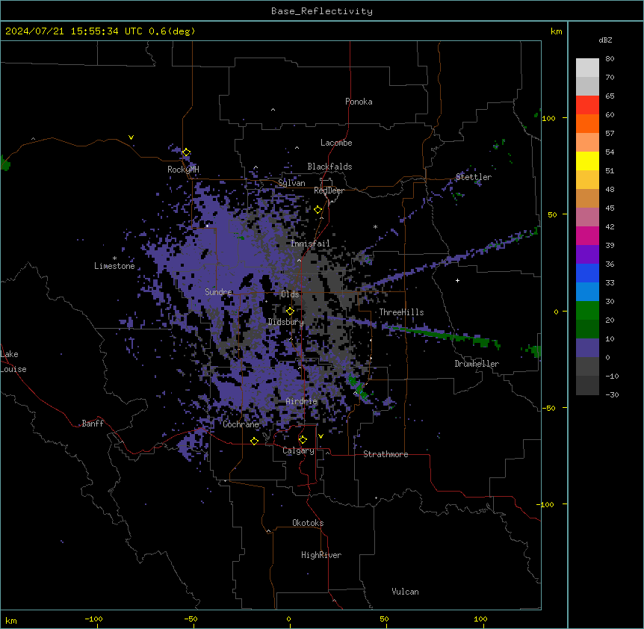
Task: Click the Olds town label
Action: (290, 294)
